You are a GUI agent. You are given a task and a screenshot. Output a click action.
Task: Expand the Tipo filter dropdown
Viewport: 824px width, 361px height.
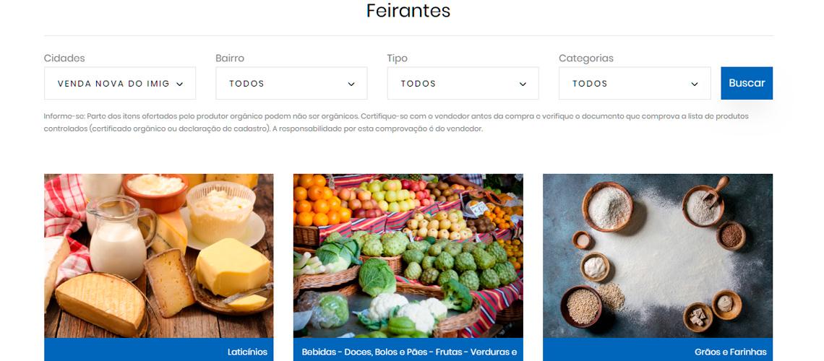(x=463, y=83)
